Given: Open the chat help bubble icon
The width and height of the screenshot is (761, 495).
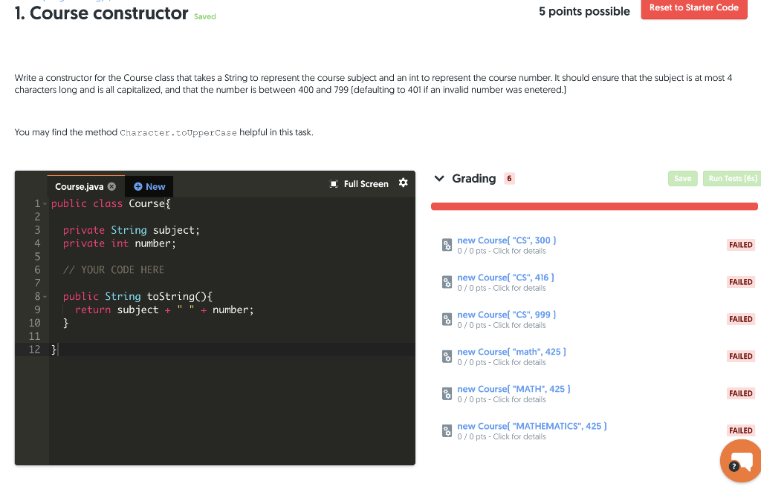Looking at the screenshot, I should pyautogui.click(x=740, y=460).
